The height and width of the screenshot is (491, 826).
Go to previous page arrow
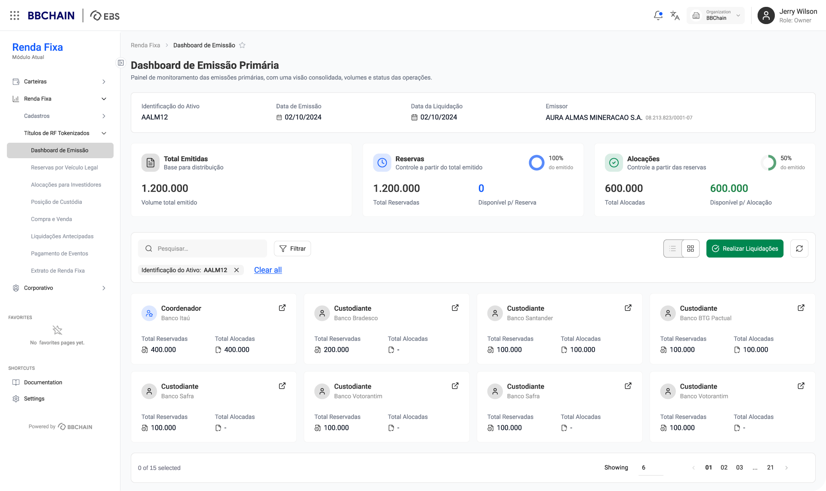click(693, 468)
